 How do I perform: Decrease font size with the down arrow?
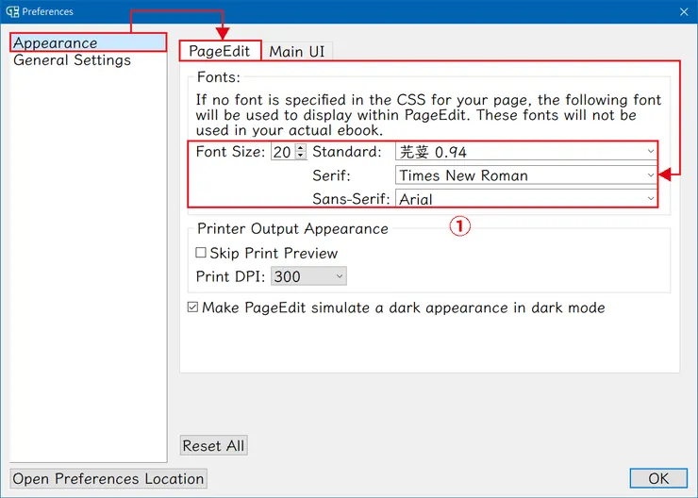click(x=301, y=156)
